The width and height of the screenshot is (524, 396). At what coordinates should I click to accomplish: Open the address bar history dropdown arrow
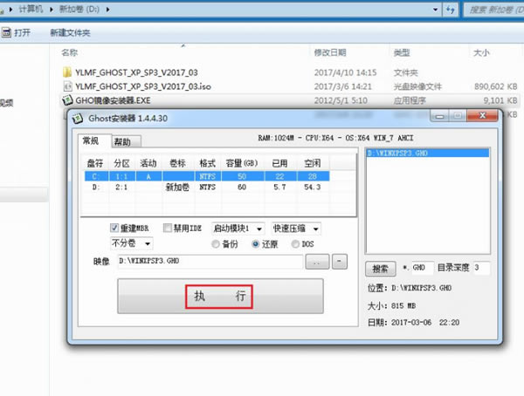pyautogui.click(x=435, y=10)
